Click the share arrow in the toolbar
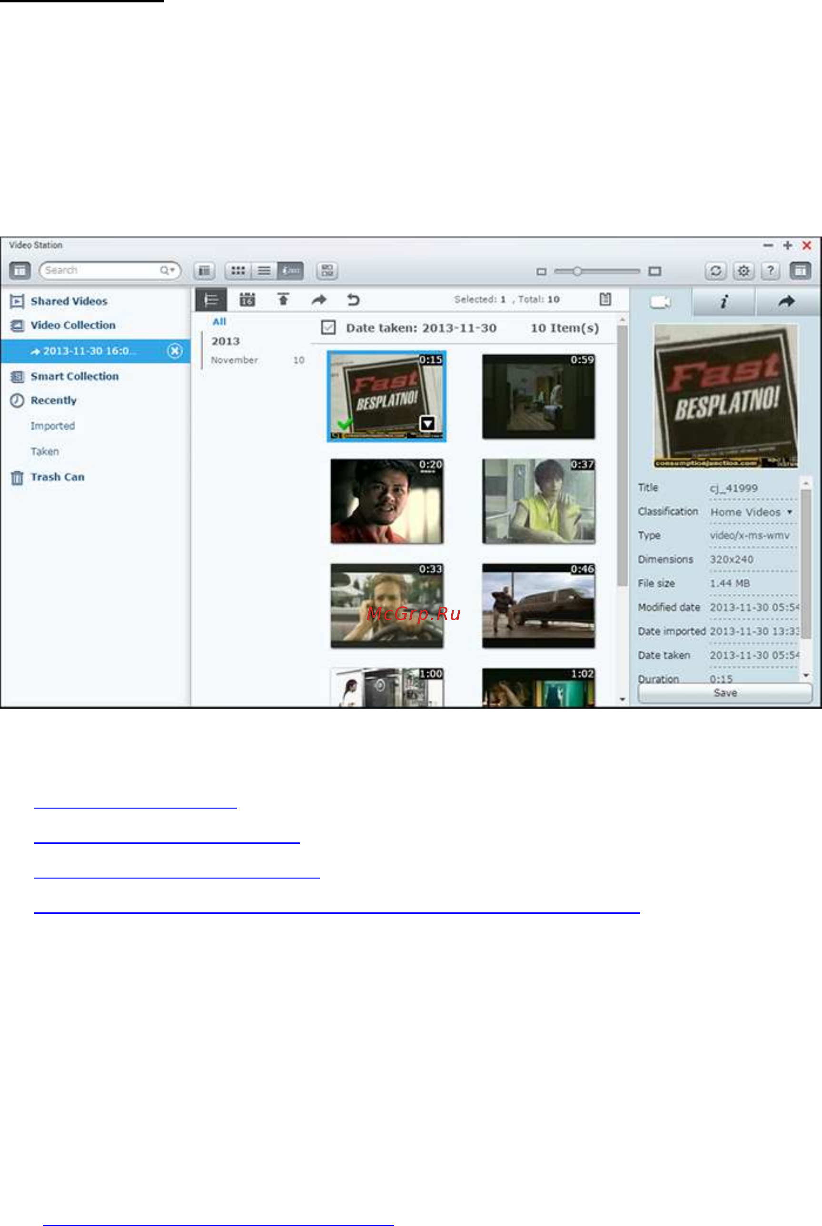 pyautogui.click(x=319, y=300)
